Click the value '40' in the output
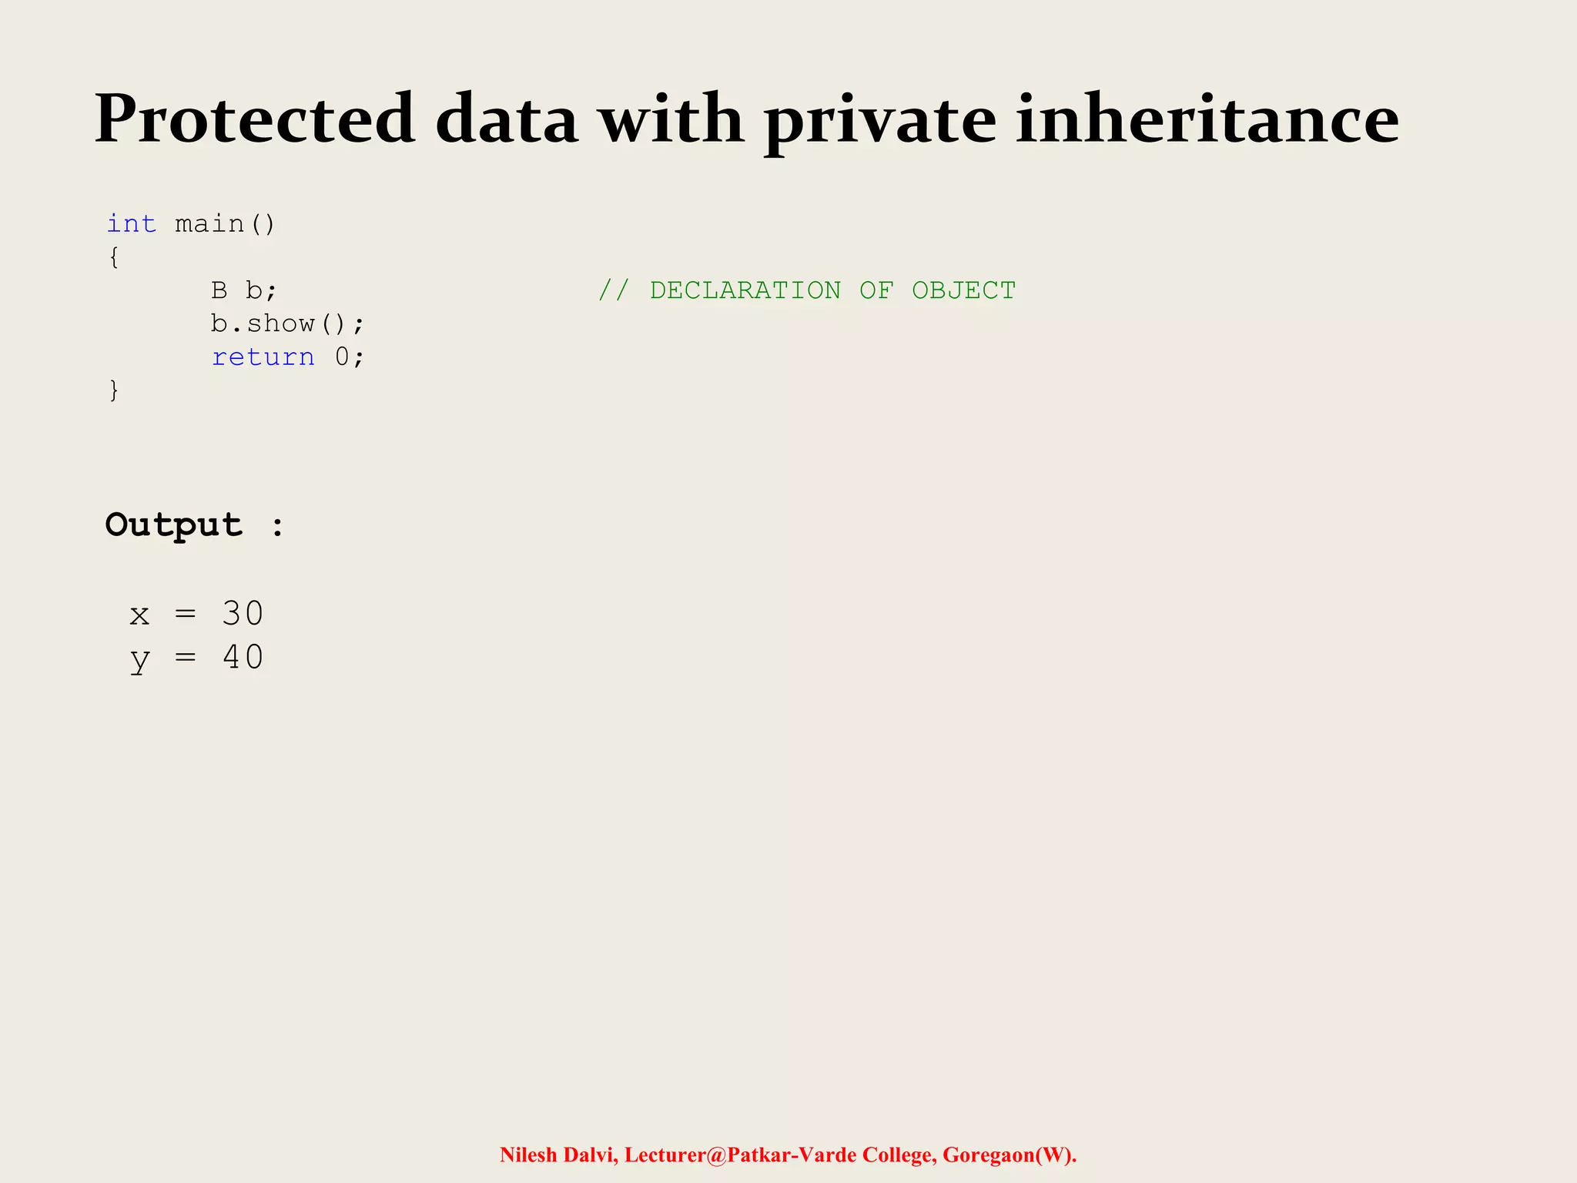Image resolution: width=1577 pixels, height=1183 pixels. [243, 658]
